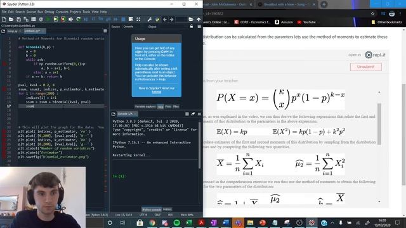Open the Consoles menu in Spyder
The image size is (406, 228).
pos(62,11)
